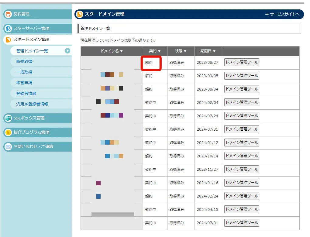Open ドメイン管理ツール for 2024/04/15 domain

click(x=242, y=209)
